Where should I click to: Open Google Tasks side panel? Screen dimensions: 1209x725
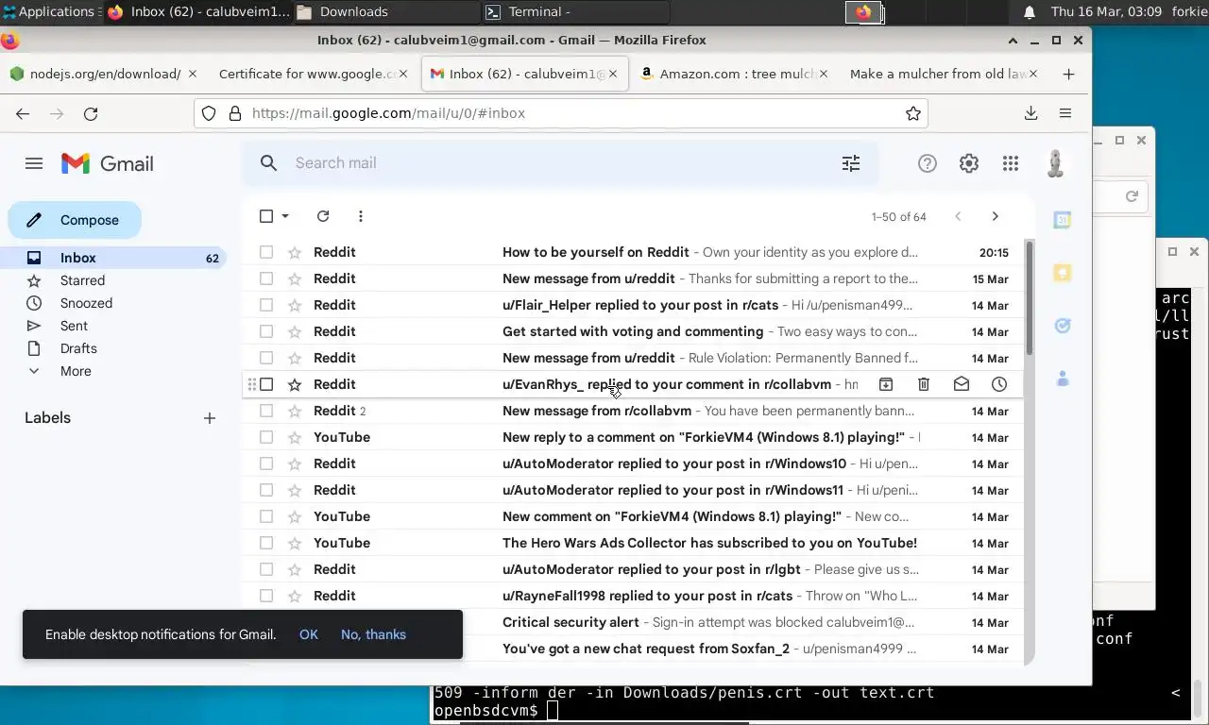(1063, 326)
